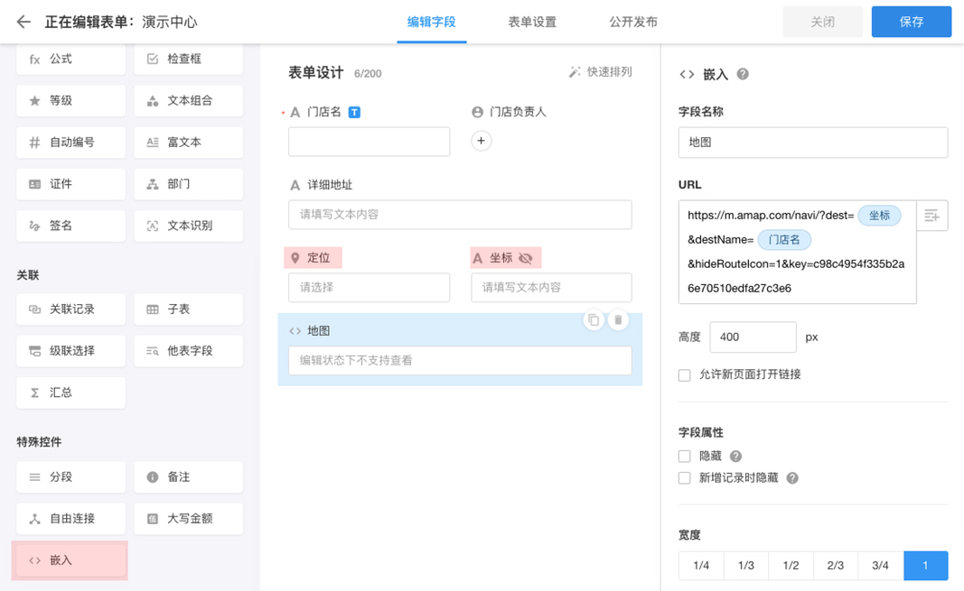
Task: Check the 隐藏 field property
Action: [x=684, y=456]
